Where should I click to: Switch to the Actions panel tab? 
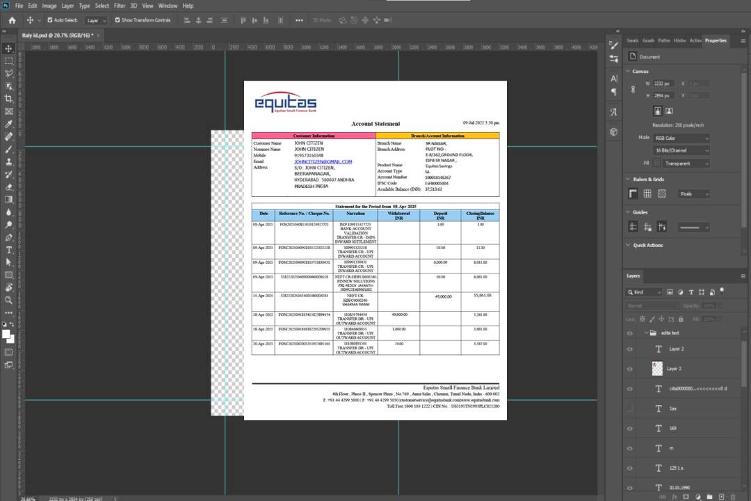695,41
